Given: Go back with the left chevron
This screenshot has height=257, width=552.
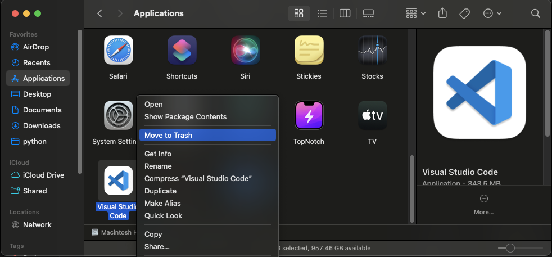Looking at the screenshot, I should coord(99,13).
